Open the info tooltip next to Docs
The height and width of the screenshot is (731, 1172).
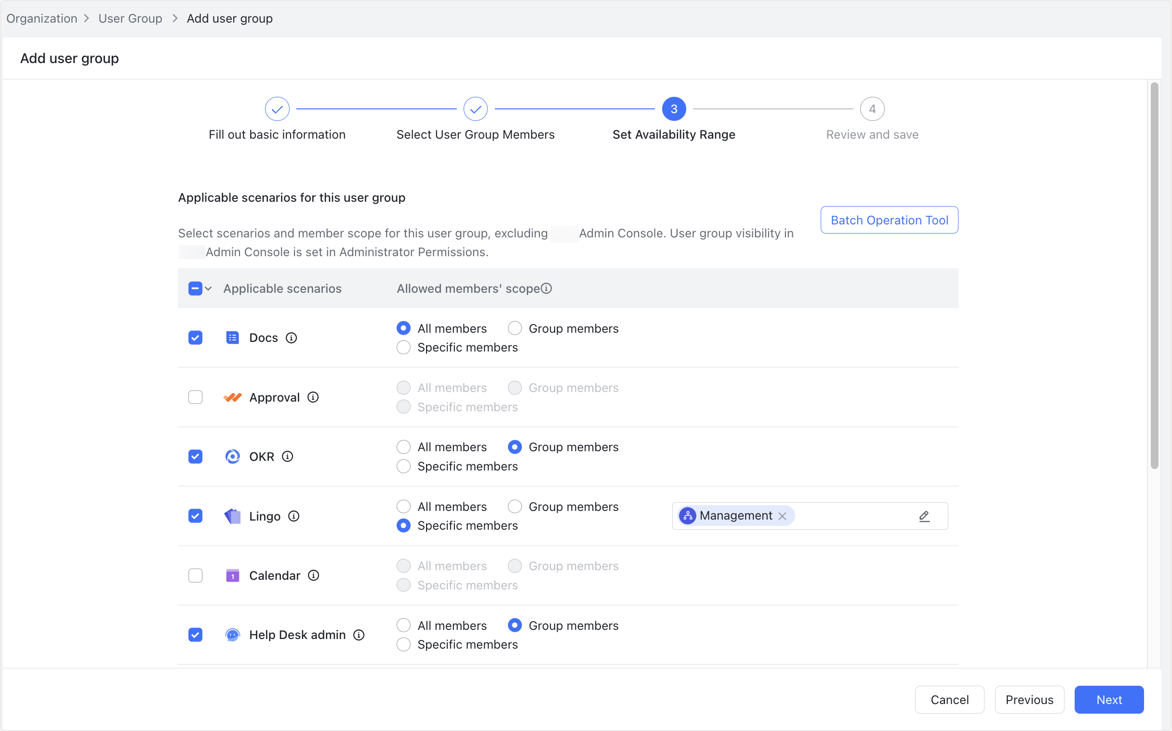pos(291,338)
